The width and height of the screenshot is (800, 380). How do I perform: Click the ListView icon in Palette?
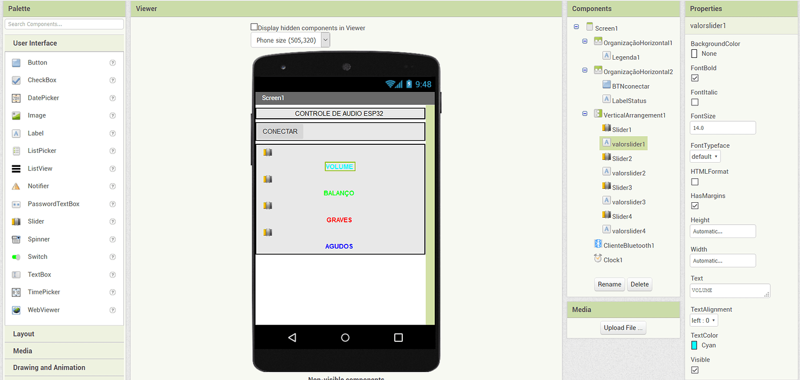[x=16, y=169]
